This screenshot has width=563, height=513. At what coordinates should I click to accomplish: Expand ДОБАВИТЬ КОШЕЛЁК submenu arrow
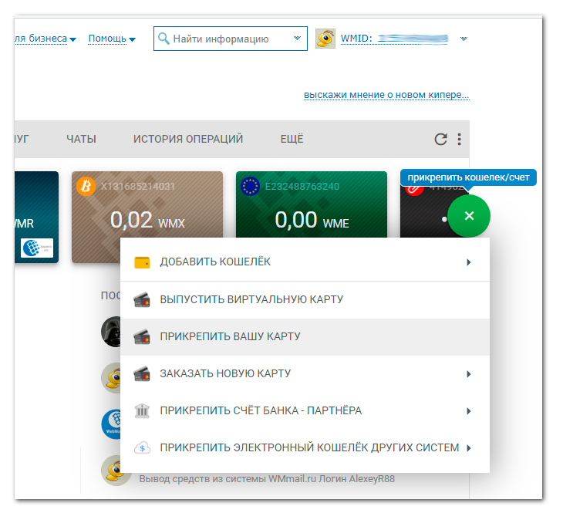[469, 262]
